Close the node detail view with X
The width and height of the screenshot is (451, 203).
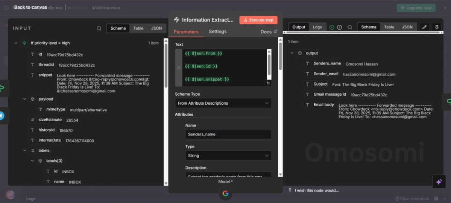click(445, 8)
